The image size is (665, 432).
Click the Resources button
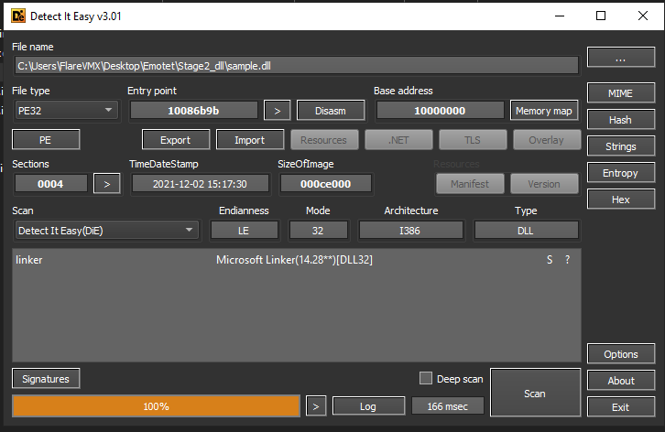324,139
